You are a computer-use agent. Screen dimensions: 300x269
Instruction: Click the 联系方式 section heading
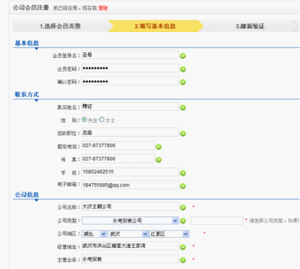click(x=27, y=95)
